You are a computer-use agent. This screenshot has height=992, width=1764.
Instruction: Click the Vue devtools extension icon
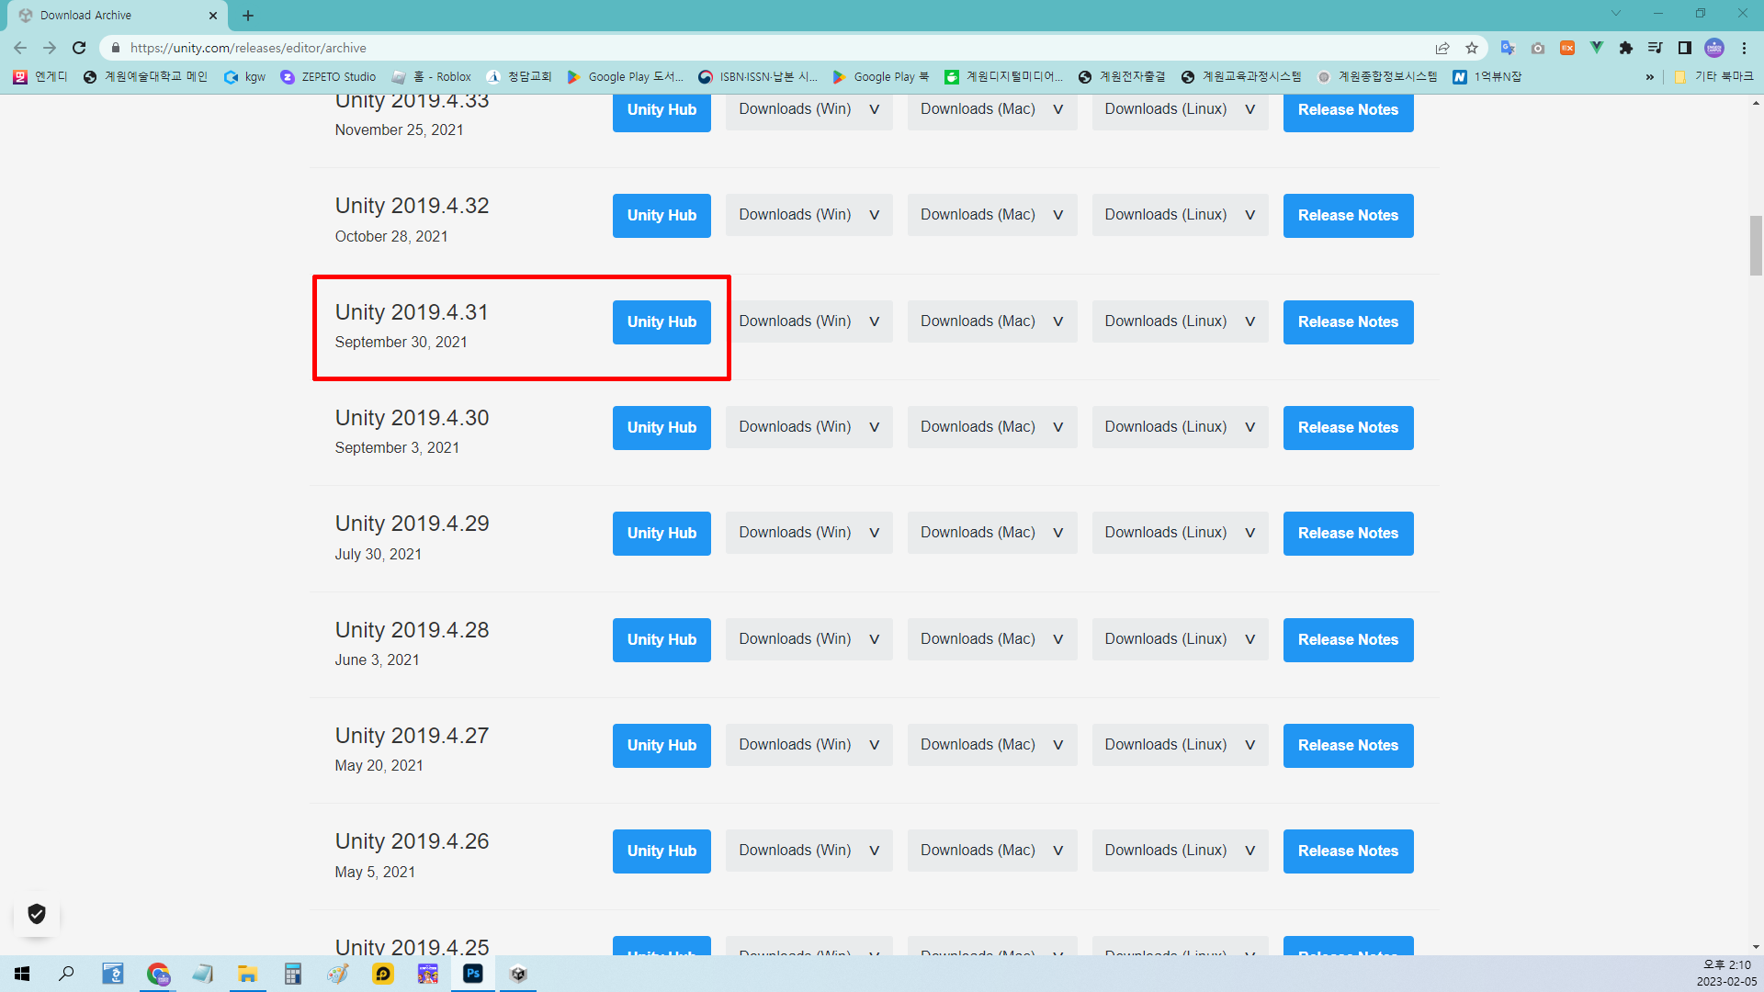click(1597, 48)
